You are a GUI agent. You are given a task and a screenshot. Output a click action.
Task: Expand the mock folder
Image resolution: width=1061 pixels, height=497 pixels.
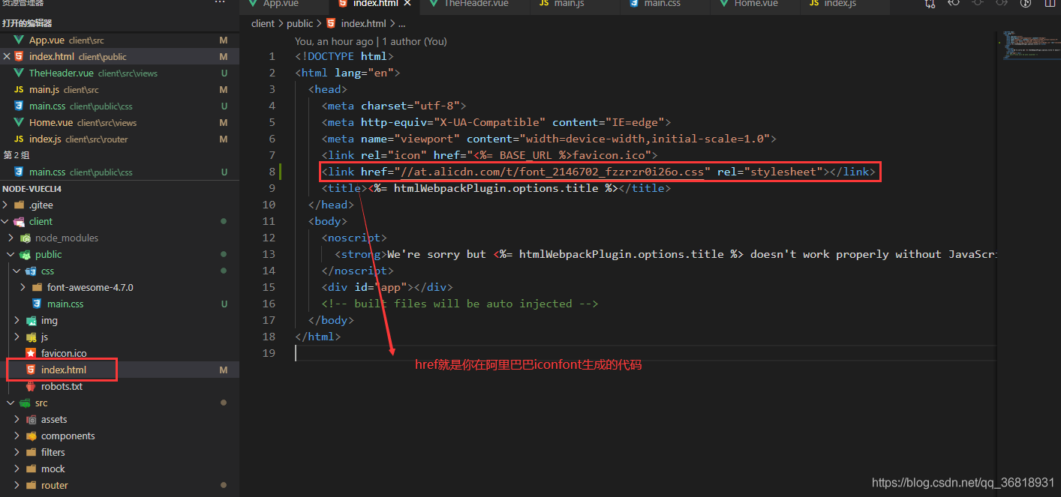[x=120, y=469]
